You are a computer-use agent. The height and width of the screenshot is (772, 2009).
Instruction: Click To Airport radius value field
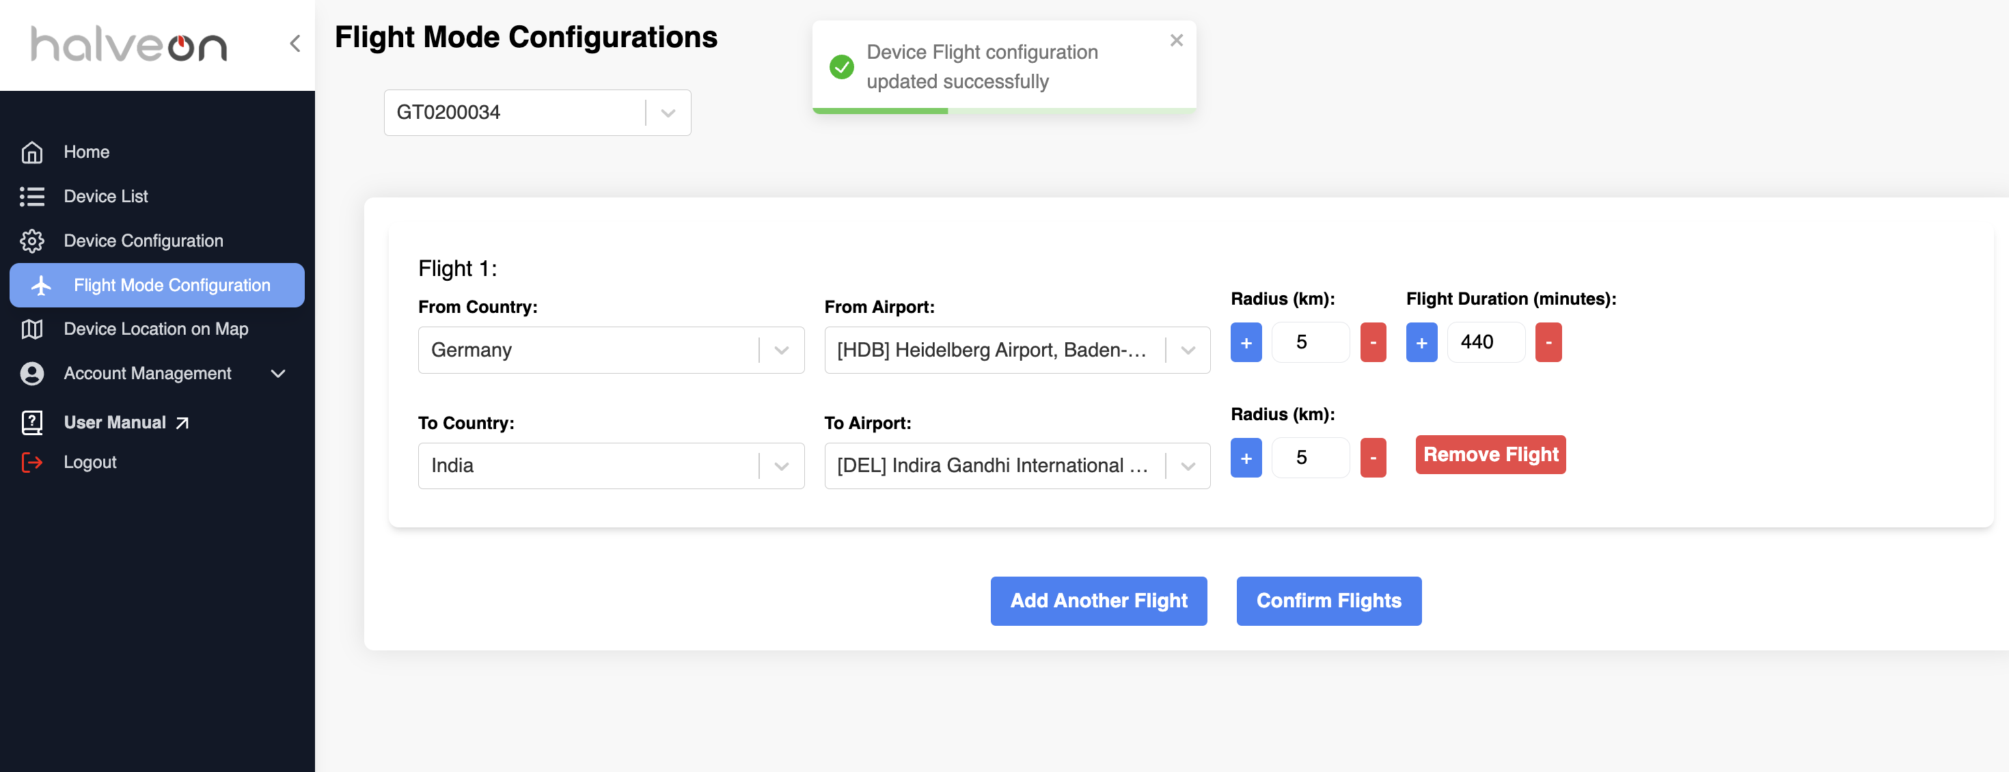1310,458
